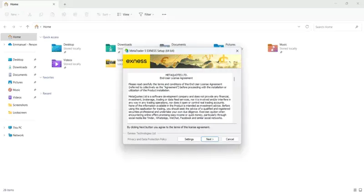Screen dimensions: 364x192
Task: Open Screenshots folder in navigation pane
Action: [x=18, y=105]
